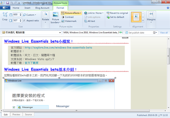Image resolution: width=170 pixels, height=118 pixels.
Task: Click the vertical scrollbar down arrow
Action: [168, 108]
